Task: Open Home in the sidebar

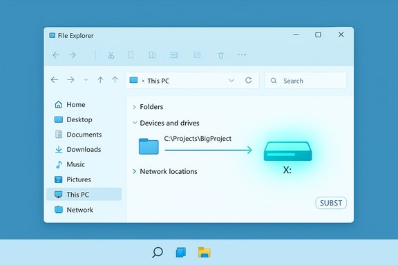Action: click(x=84, y=104)
